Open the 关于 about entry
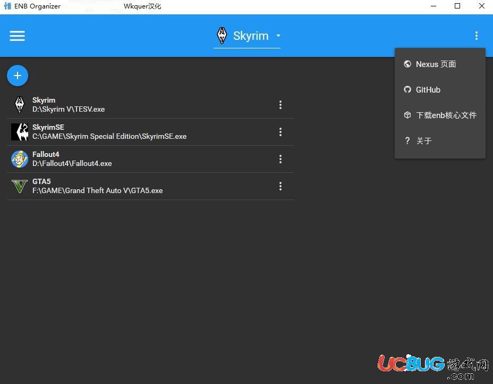This screenshot has height=384, width=493. pos(440,141)
